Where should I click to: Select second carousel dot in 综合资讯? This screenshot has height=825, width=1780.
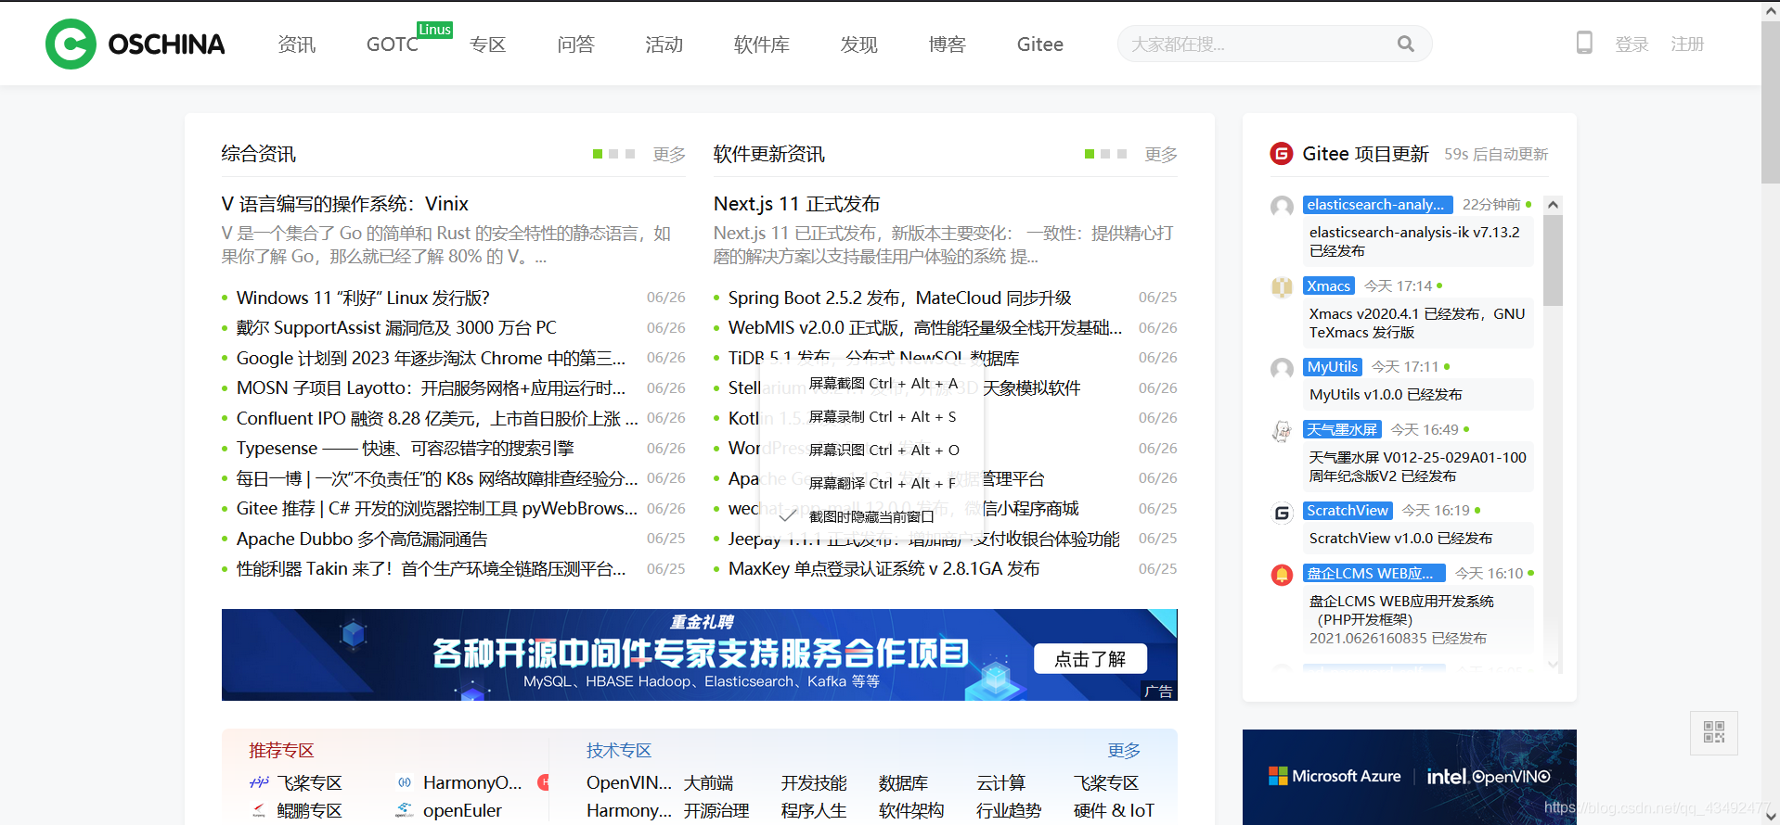[613, 154]
